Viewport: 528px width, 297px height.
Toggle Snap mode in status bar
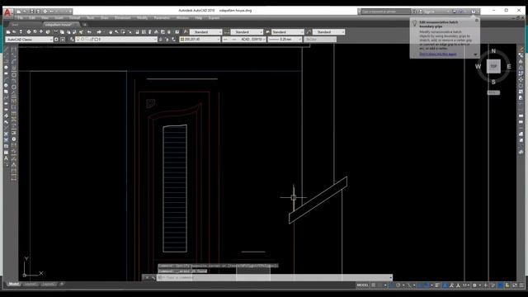(x=379, y=285)
